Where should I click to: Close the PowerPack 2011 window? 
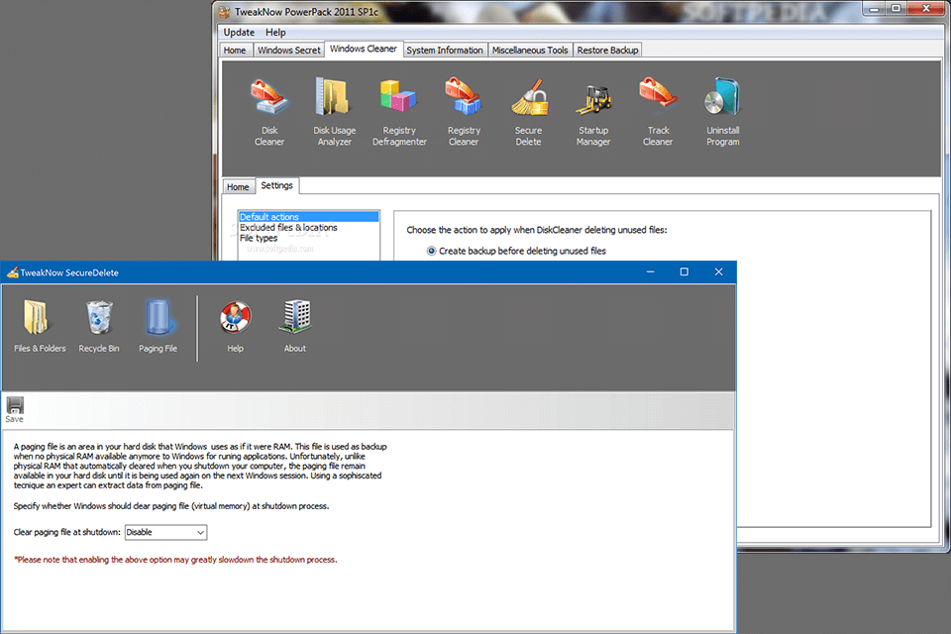926,8
